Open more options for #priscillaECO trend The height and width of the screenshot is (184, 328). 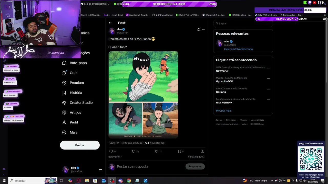(268, 78)
